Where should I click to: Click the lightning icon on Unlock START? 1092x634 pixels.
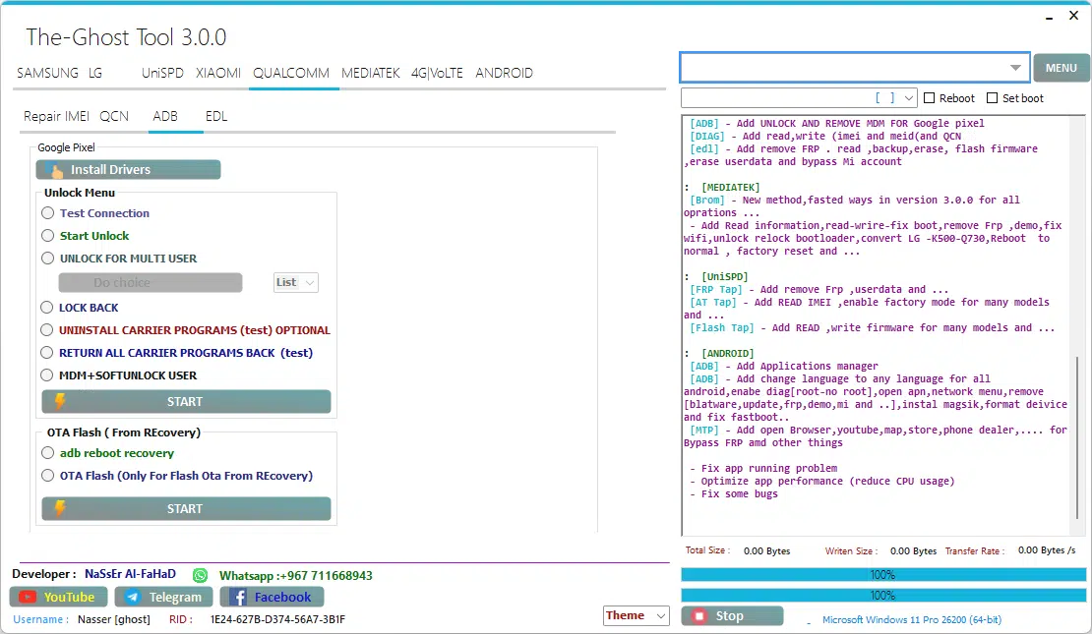(61, 402)
